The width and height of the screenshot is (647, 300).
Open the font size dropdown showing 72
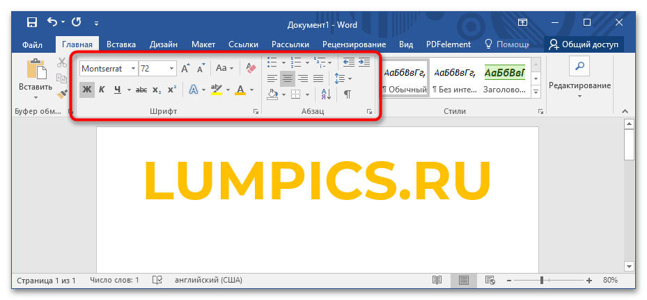click(171, 69)
